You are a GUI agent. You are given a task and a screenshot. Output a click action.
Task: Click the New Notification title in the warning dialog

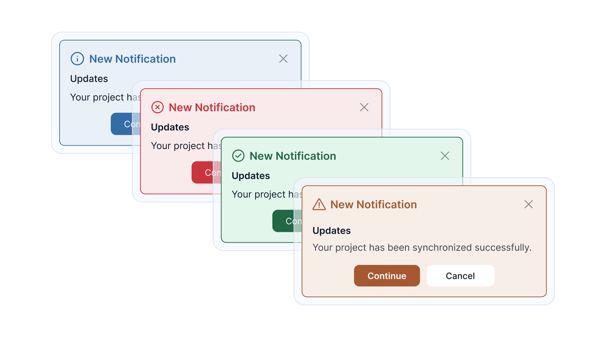(x=374, y=204)
